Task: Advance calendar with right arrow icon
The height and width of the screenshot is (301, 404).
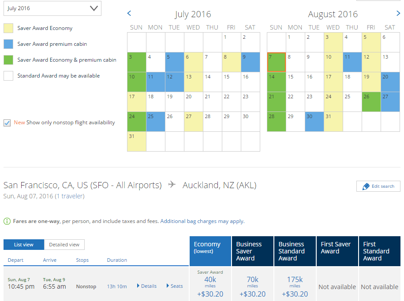Action: (398, 13)
